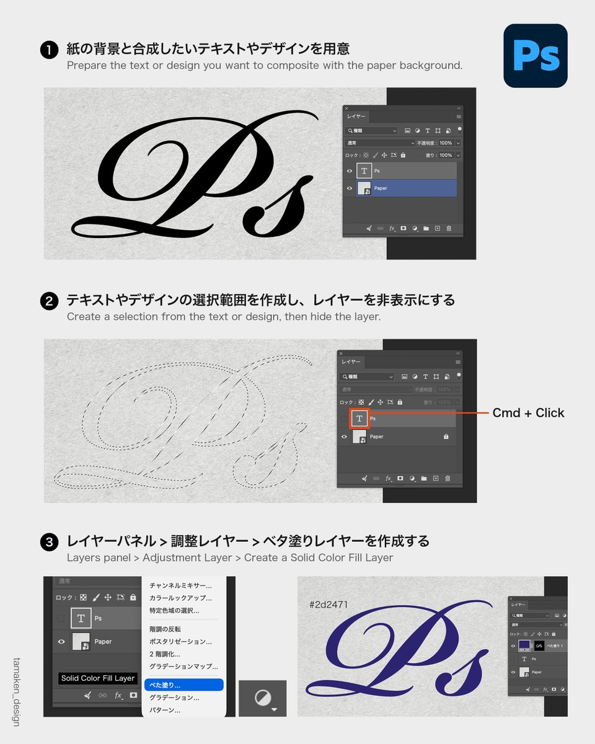This screenshot has width=595, height=744.
Task: Toggle Paper layer visibility in step 2 panel
Action: click(x=344, y=436)
